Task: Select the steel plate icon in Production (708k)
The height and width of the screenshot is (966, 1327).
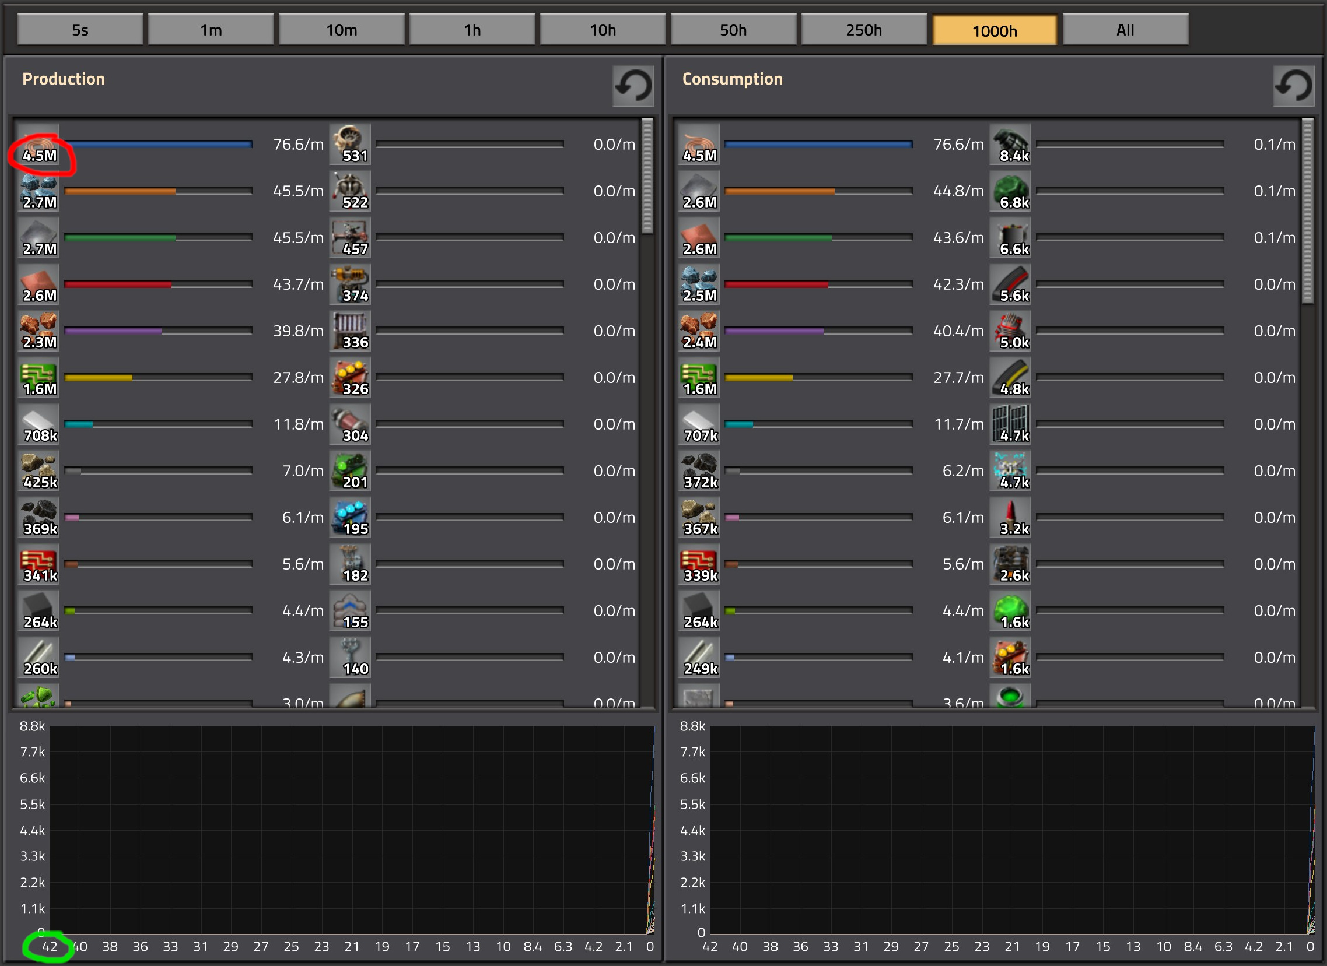Action: [x=38, y=424]
